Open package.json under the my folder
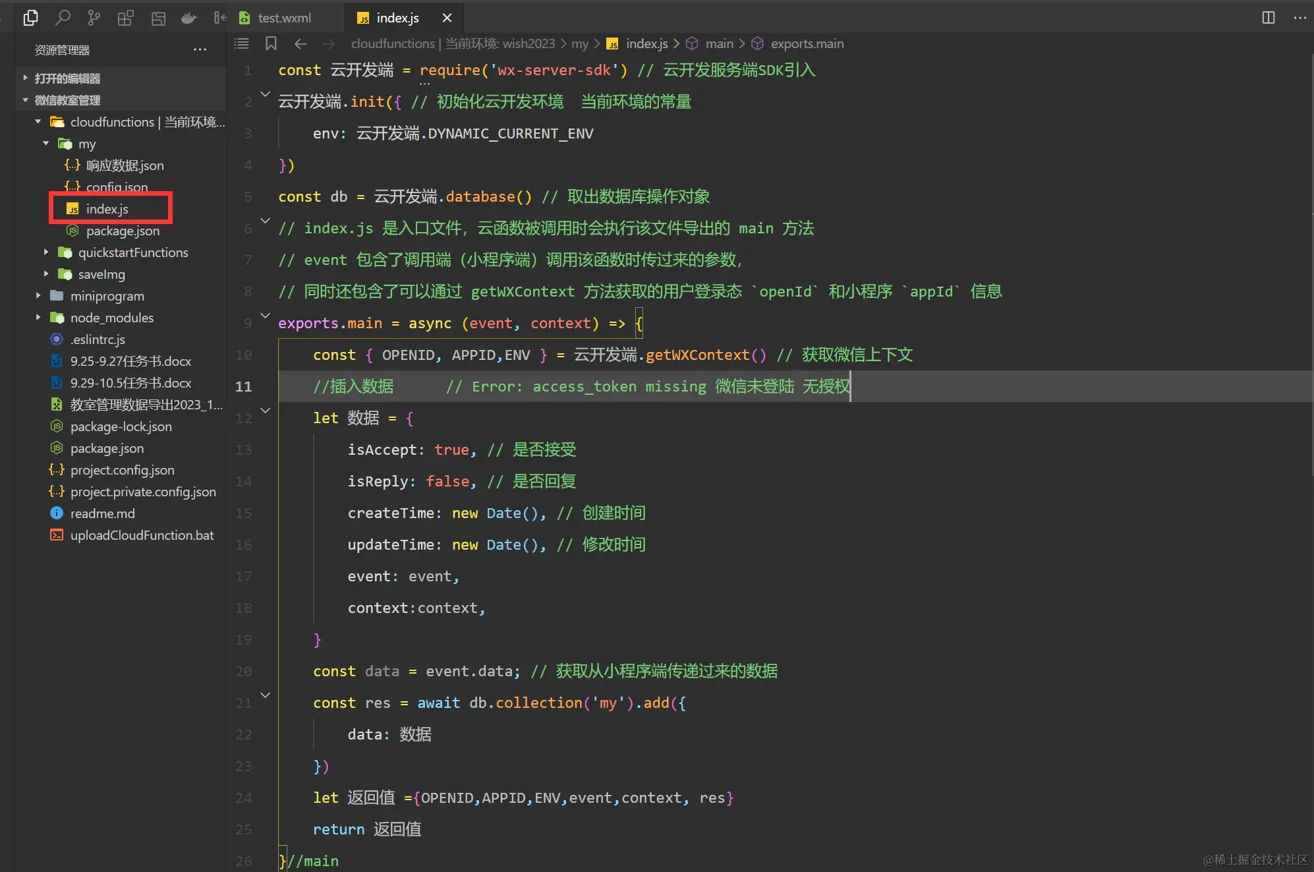The height and width of the screenshot is (872, 1314). click(x=123, y=231)
